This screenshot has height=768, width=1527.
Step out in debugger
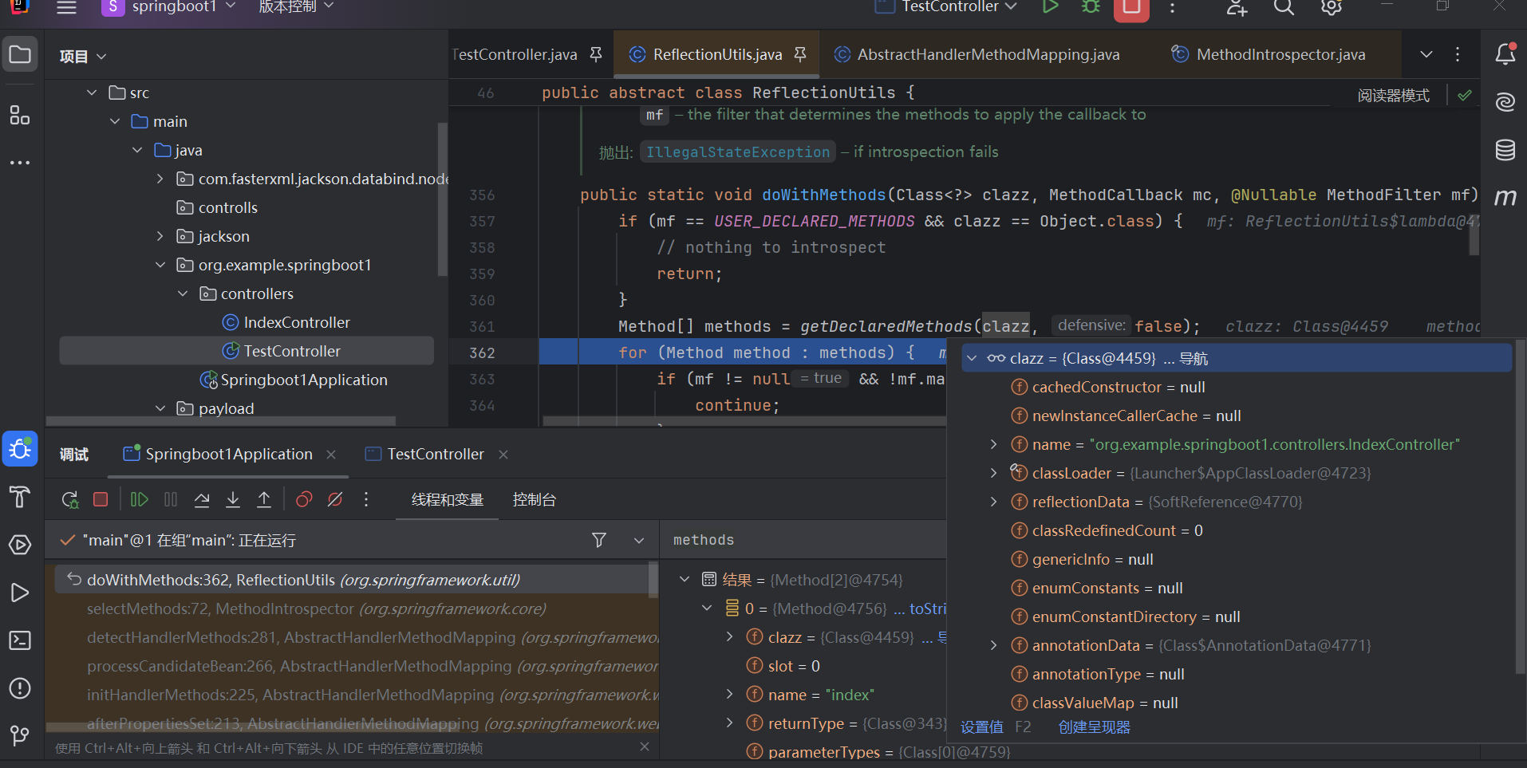tap(264, 500)
